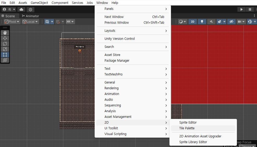The image size is (257, 147).
Task: Expand the Analysis submenu
Action: (133, 111)
